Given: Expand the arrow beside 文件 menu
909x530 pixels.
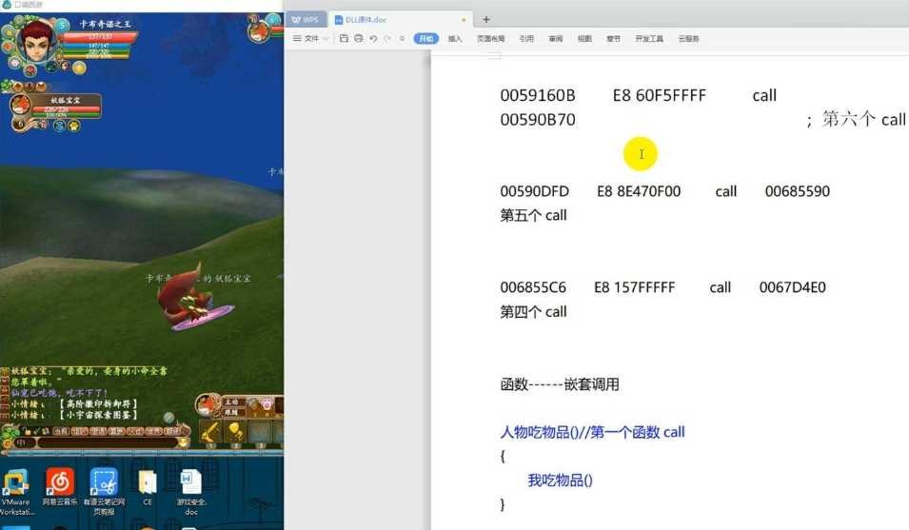Looking at the screenshot, I should (x=326, y=38).
